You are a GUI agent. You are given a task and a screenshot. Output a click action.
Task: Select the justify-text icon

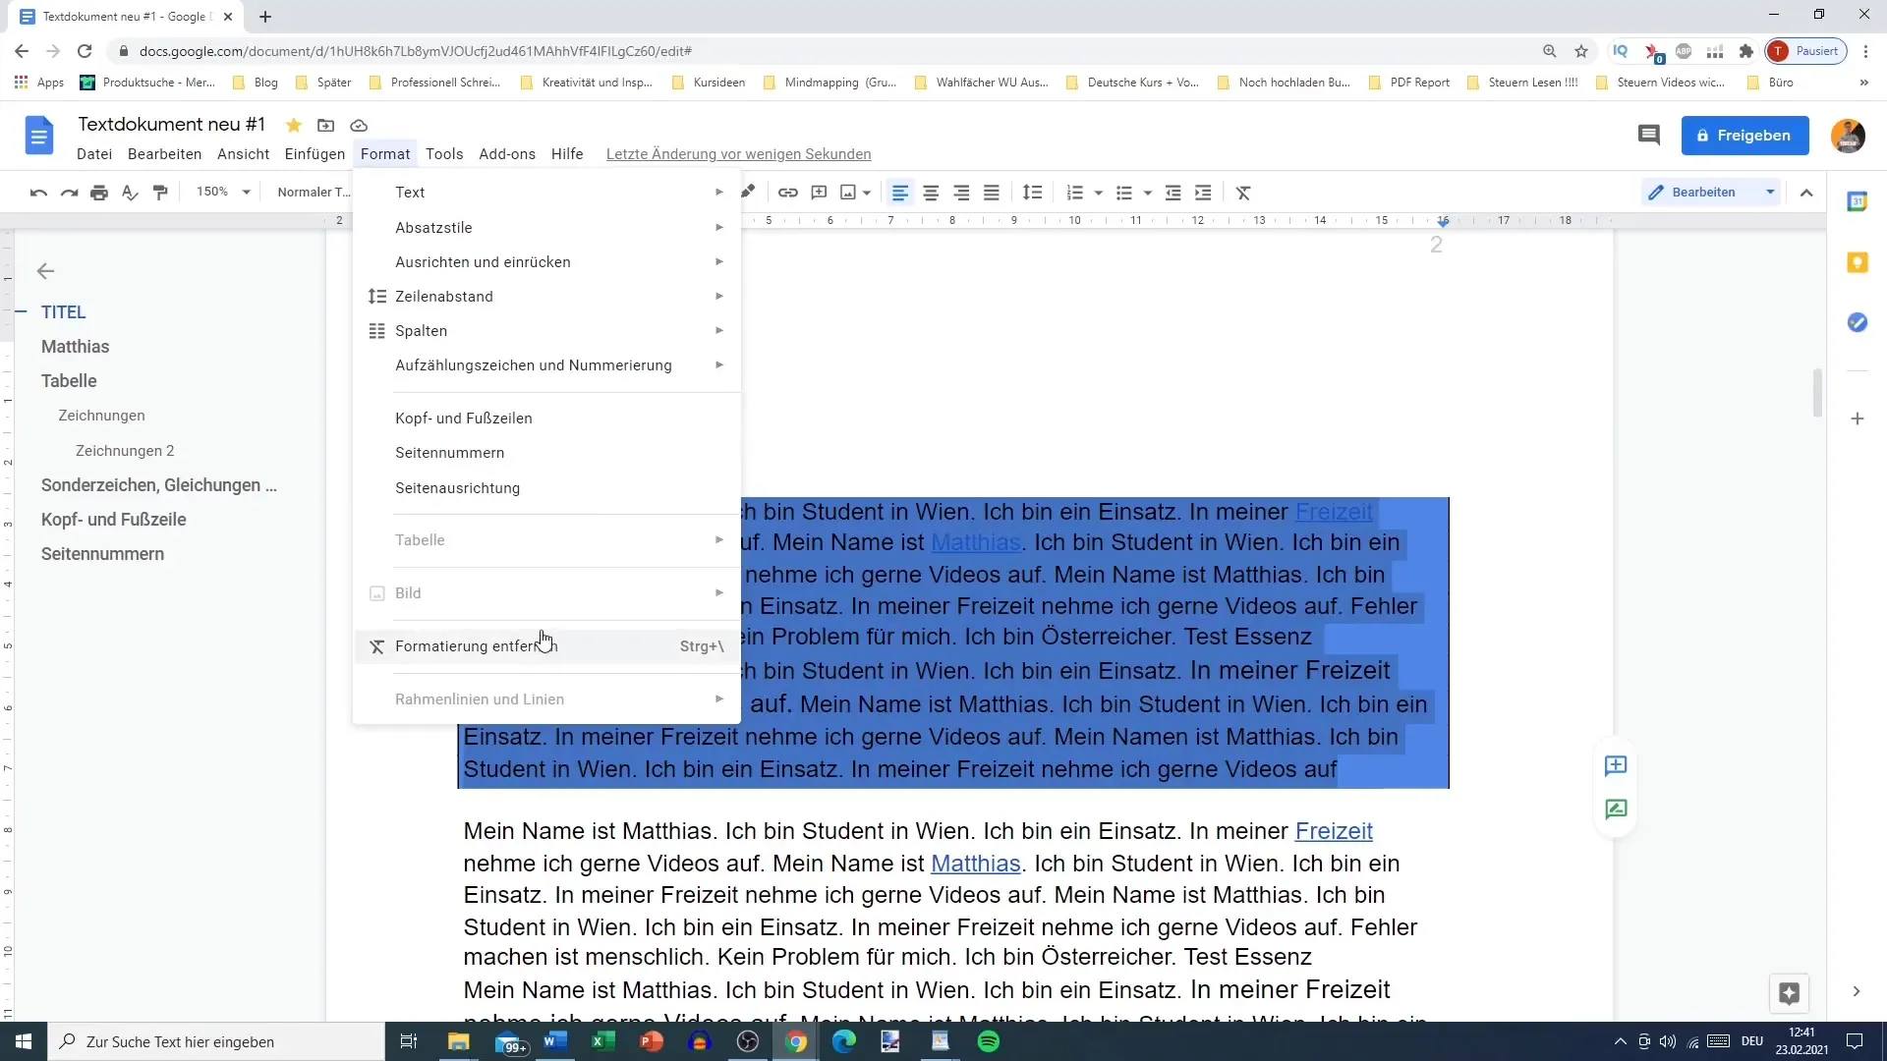(x=993, y=192)
